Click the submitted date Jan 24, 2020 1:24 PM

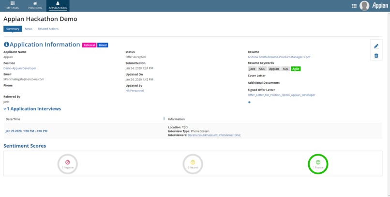[x=139, y=68]
